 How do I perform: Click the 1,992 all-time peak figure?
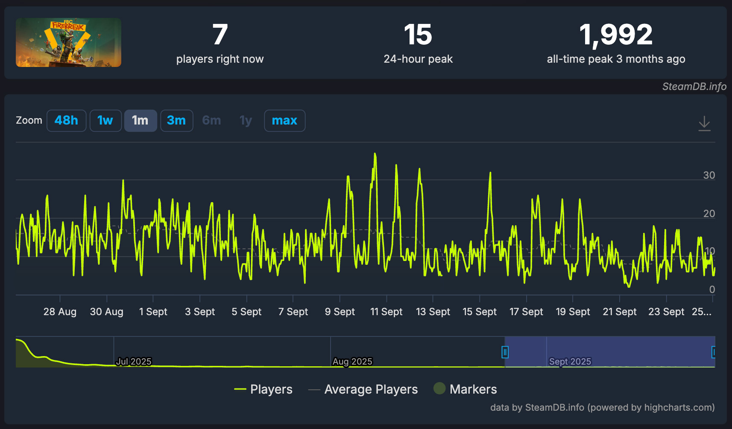(x=616, y=35)
